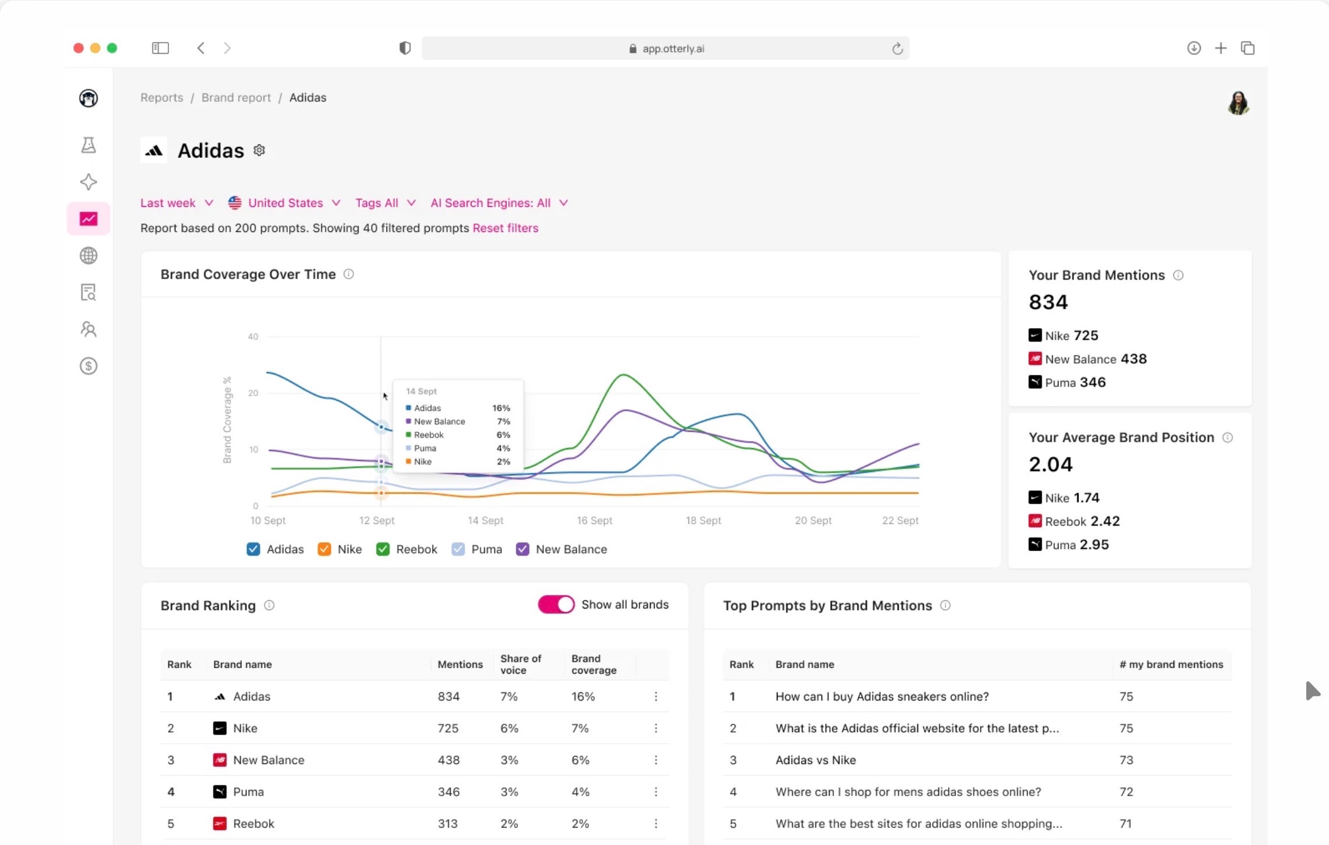Open the AI Search Engines filter dropdown
This screenshot has height=845, width=1329.
coord(499,203)
